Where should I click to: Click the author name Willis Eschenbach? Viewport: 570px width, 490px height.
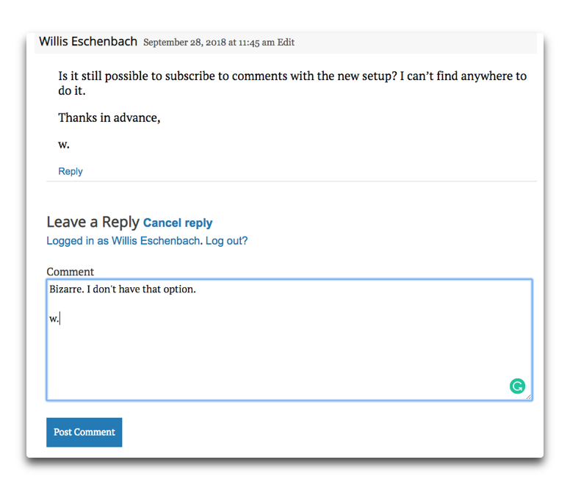point(88,41)
